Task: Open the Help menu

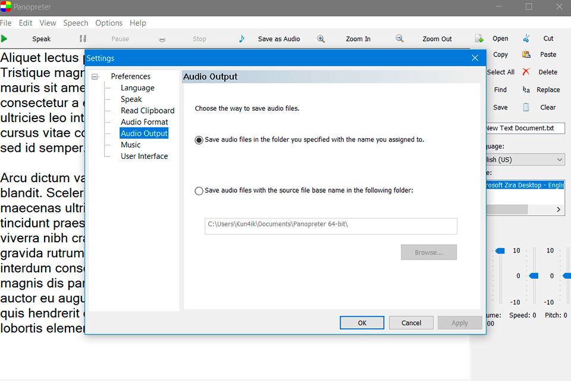Action: [137, 23]
